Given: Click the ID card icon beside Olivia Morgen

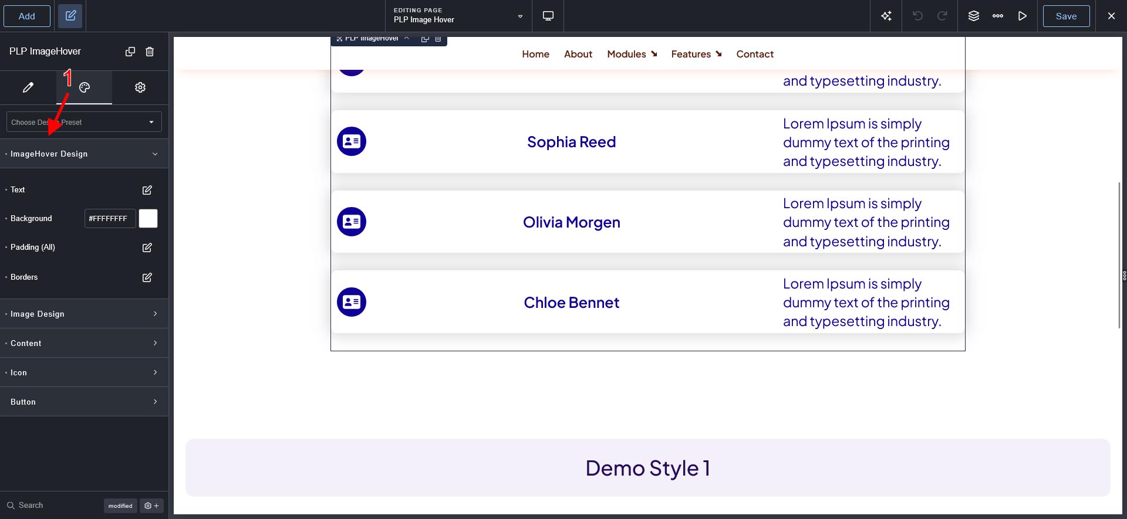Looking at the screenshot, I should point(352,222).
